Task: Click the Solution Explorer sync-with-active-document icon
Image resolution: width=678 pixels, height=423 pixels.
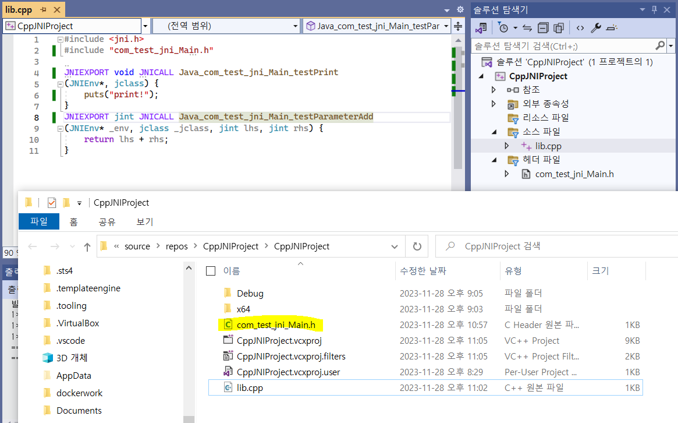Action: point(527,28)
